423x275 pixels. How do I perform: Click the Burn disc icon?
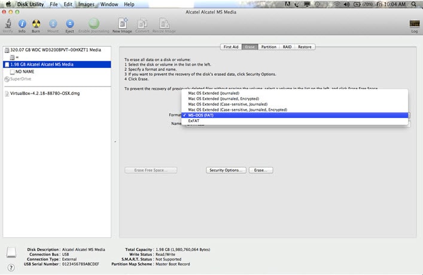pos(36,24)
